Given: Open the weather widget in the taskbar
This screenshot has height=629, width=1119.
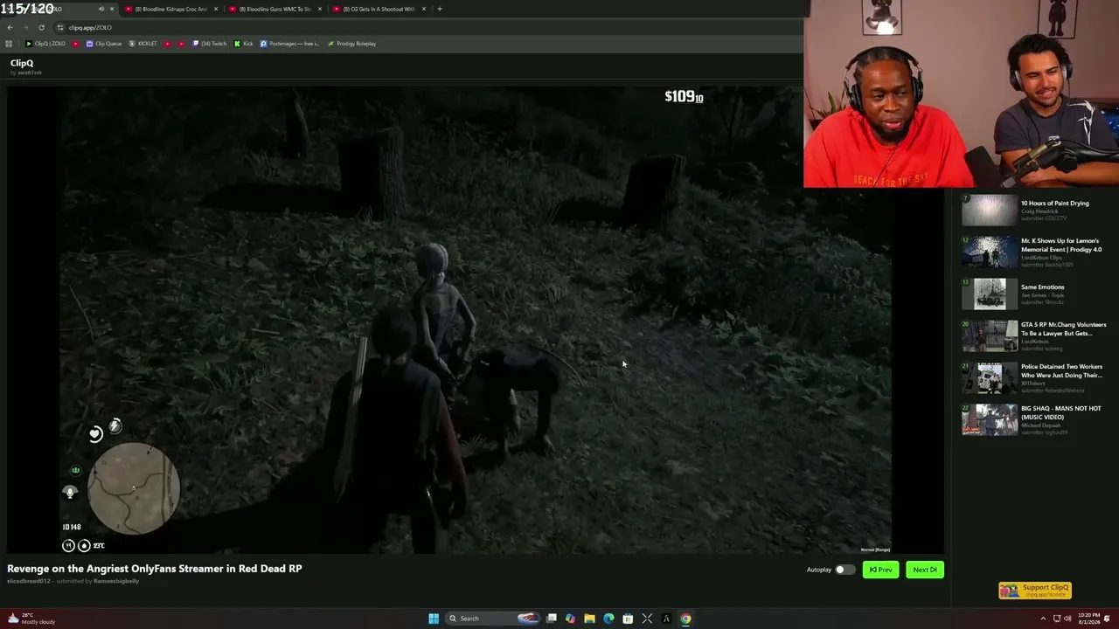Looking at the screenshot, I should [30, 619].
